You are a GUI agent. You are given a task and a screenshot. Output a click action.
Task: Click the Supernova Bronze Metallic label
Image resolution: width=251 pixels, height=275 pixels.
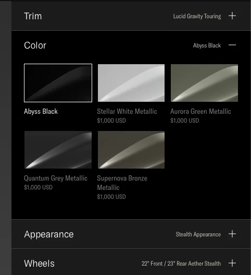pyautogui.click(x=122, y=183)
